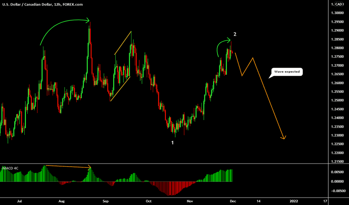Click the 17 date label on time axis

pyautogui.click(x=325, y=201)
